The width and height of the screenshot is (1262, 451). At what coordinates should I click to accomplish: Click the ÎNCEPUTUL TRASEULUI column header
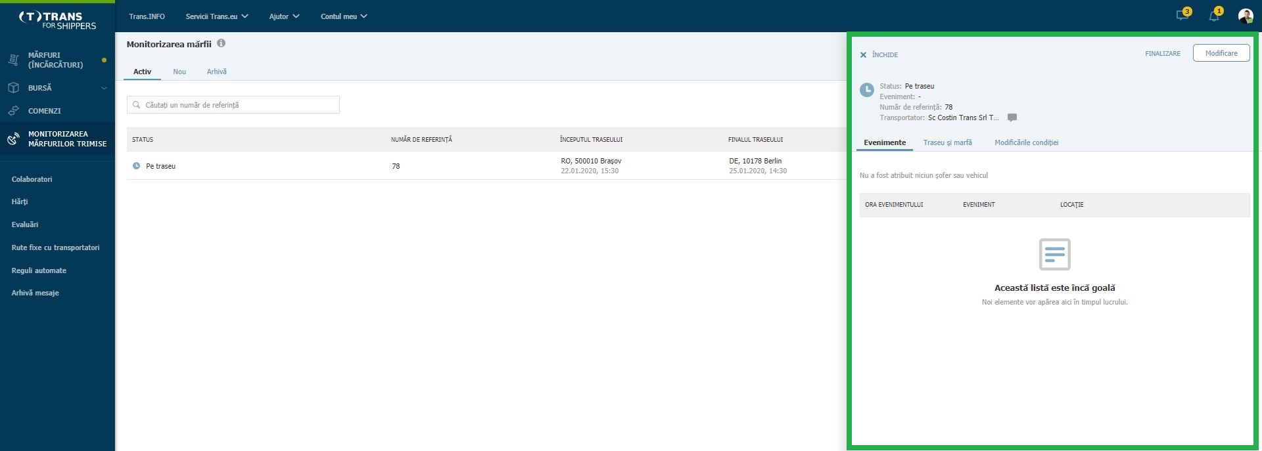click(x=591, y=140)
